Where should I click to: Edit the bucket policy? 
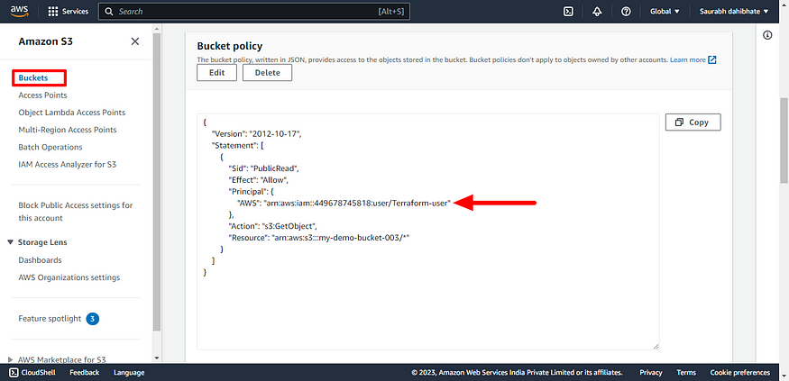[x=217, y=72]
